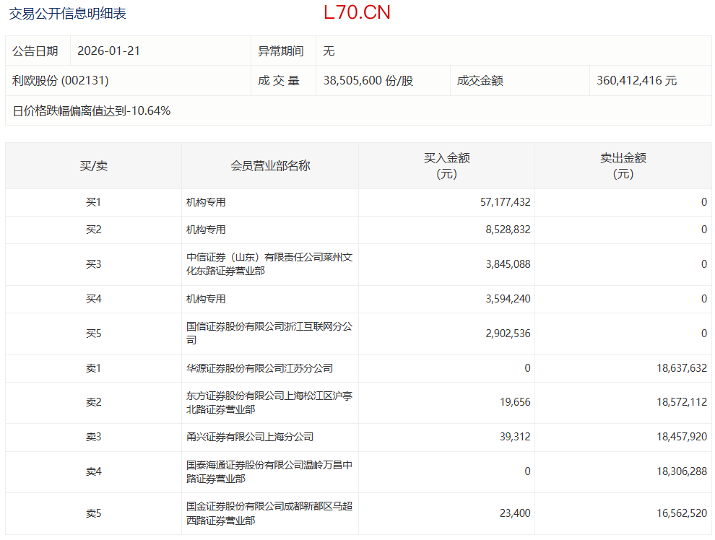Image resolution: width=715 pixels, height=540 pixels.
Task: Click the 买/卖 column header
Action: (93, 166)
